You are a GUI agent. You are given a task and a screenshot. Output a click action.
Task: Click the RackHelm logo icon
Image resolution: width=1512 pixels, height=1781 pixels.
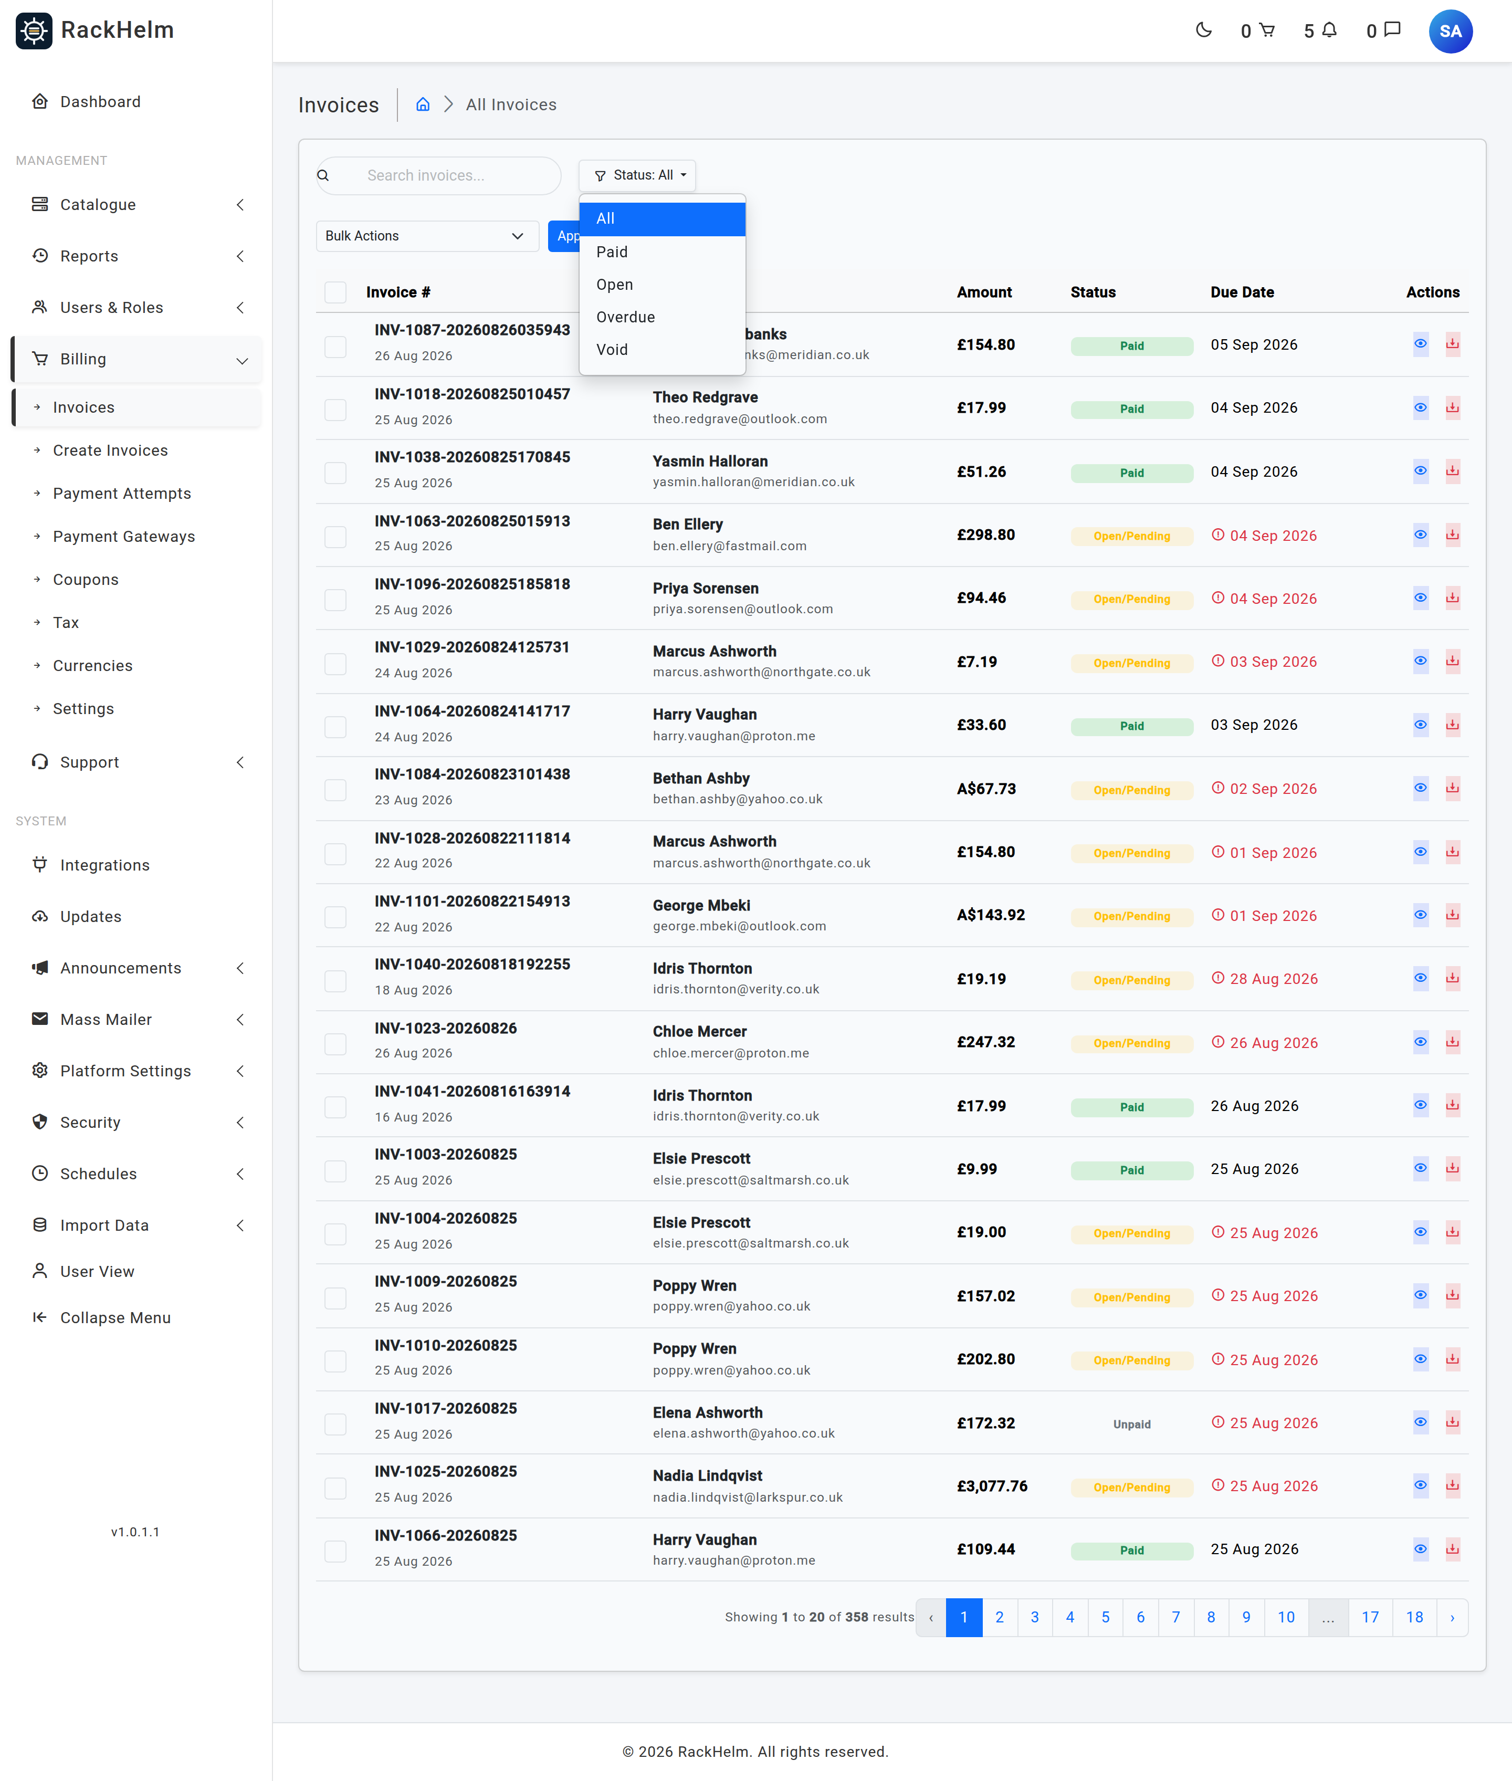tap(34, 31)
